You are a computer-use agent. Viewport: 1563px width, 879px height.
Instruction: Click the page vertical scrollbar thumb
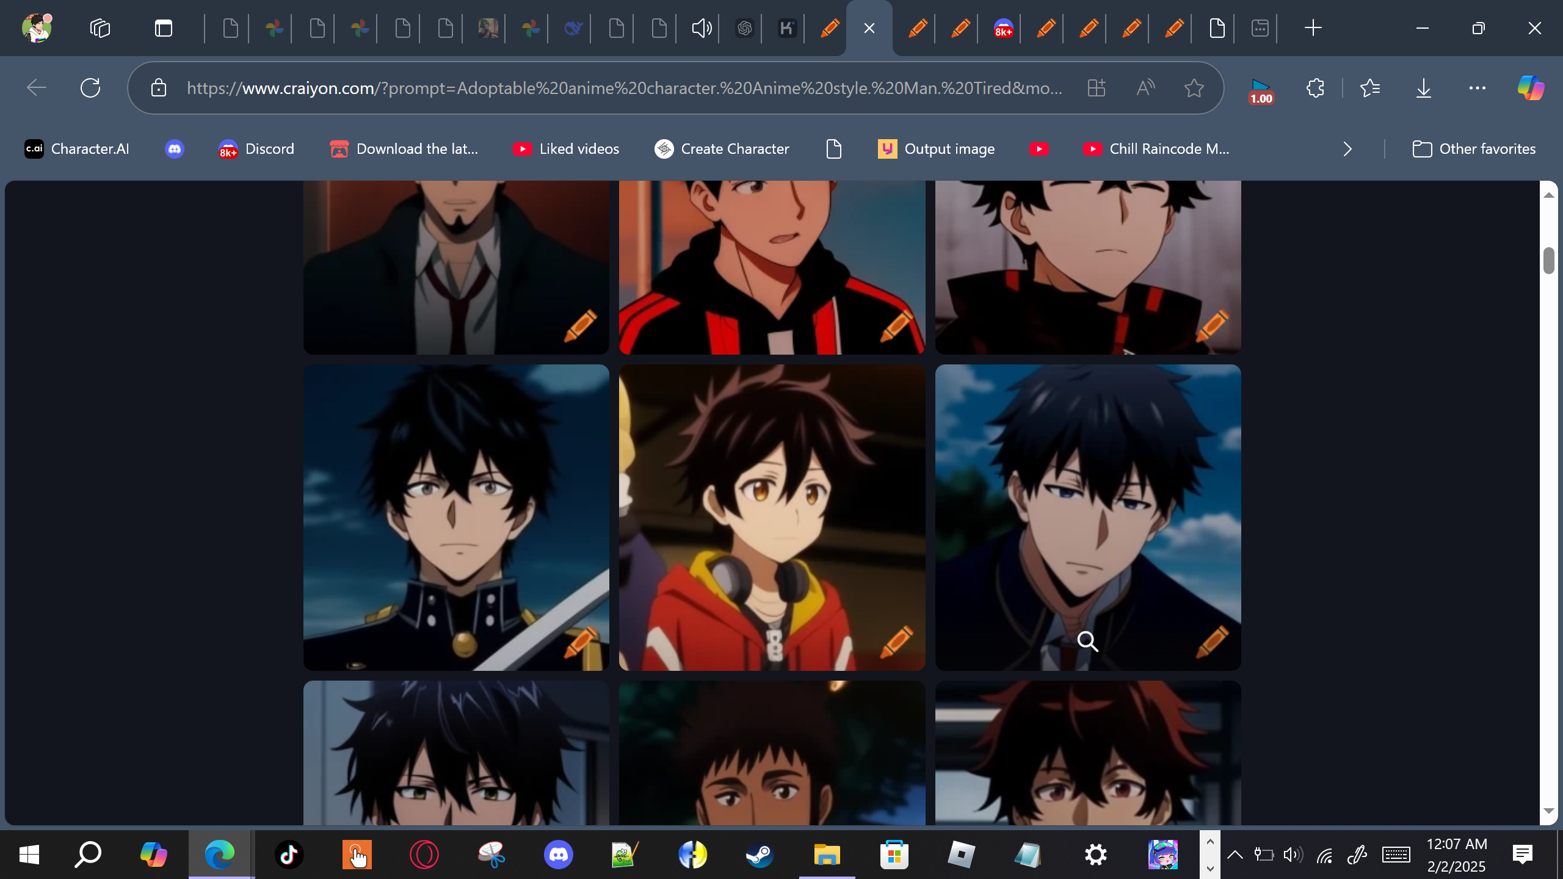click(1548, 261)
